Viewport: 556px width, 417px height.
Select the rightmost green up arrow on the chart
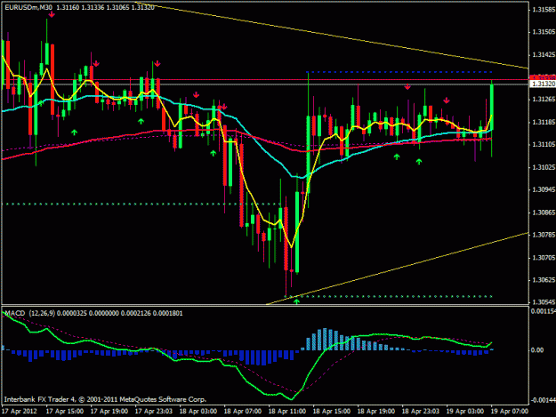[x=419, y=162]
